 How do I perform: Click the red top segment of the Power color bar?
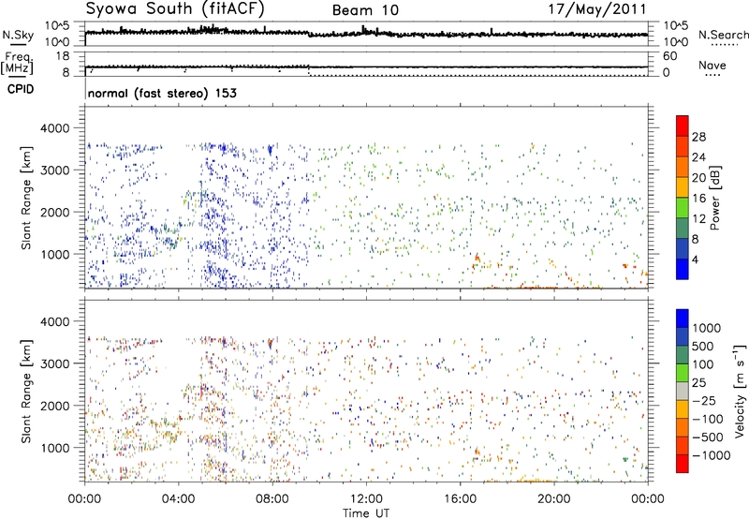pyautogui.click(x=683, y=126)
